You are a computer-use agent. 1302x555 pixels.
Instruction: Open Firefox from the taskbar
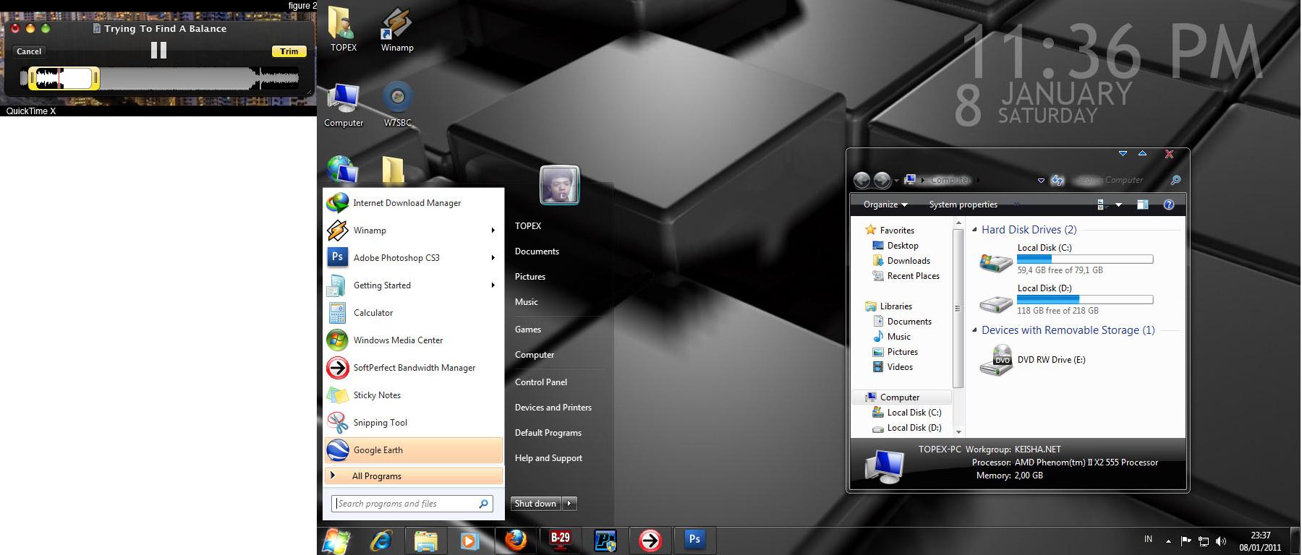pos(516,540)
